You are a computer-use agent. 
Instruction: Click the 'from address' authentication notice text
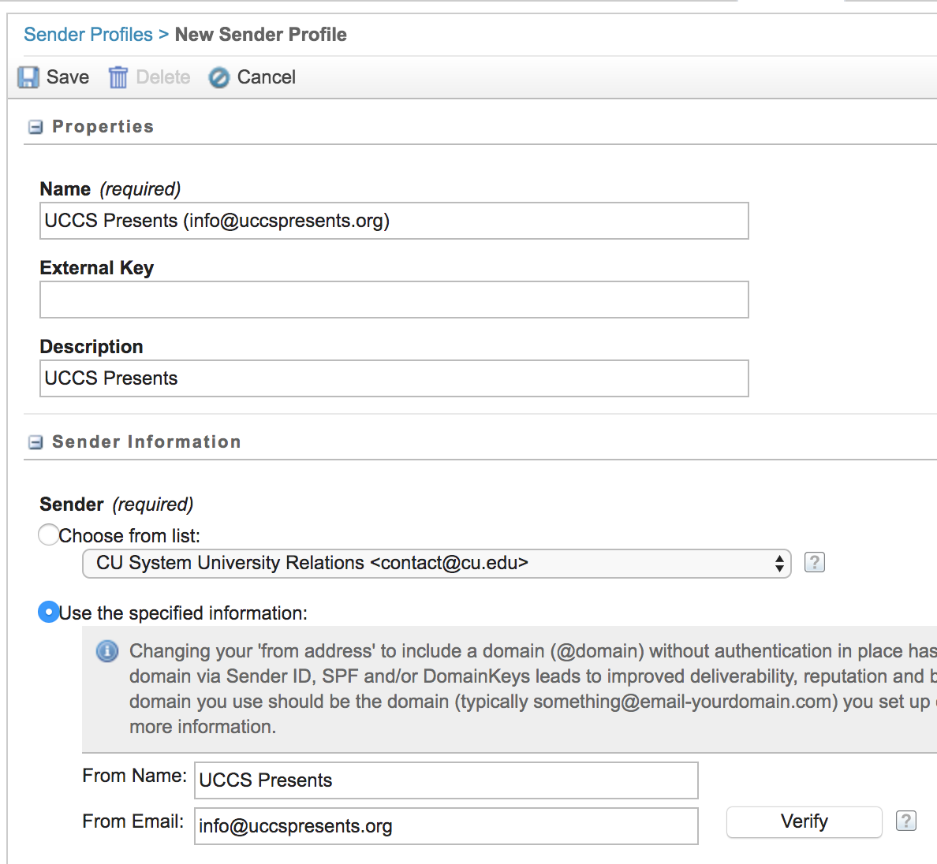[533, 689]
